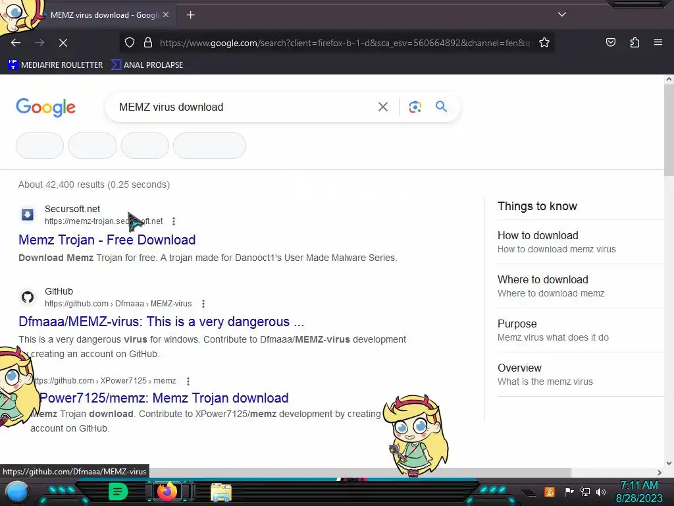
Task: Click the URL address bar
Action: point(345,43)
